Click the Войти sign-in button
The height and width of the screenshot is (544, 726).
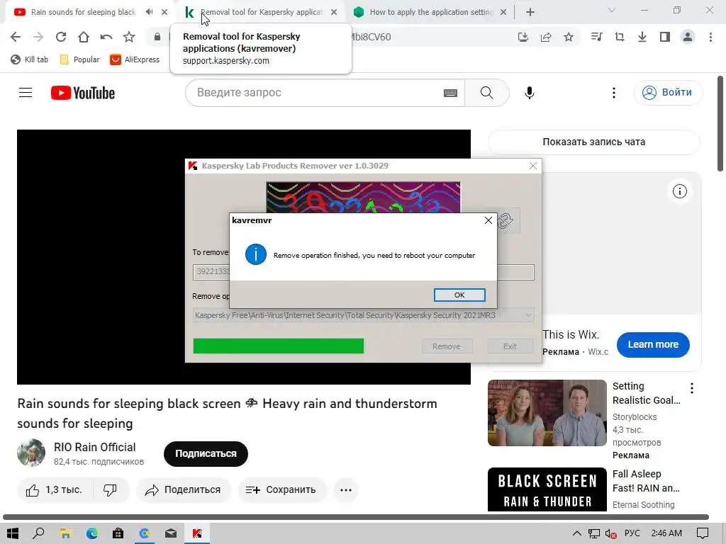pyautogui.click(x=667, y=93)
